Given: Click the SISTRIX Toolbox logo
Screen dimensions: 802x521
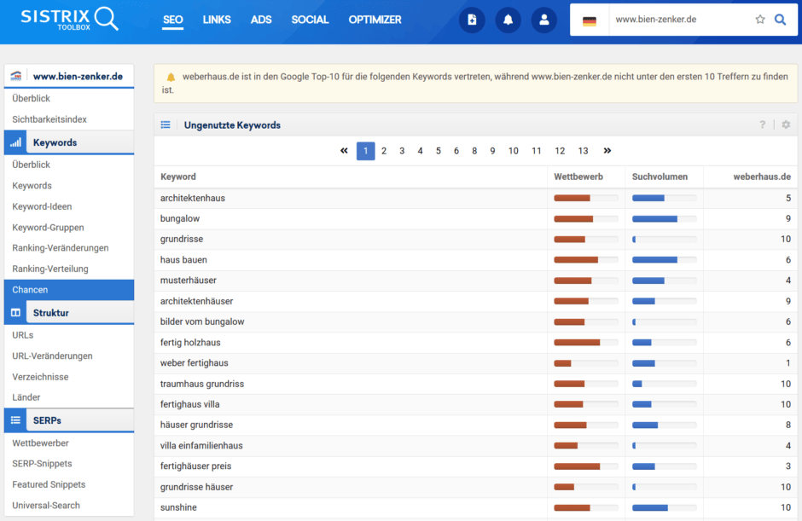Looking at the screenshot, I should point(70,19).
